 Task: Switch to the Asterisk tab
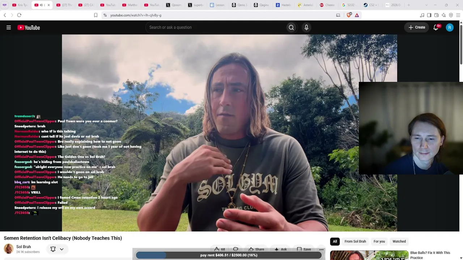pos(305,5)
